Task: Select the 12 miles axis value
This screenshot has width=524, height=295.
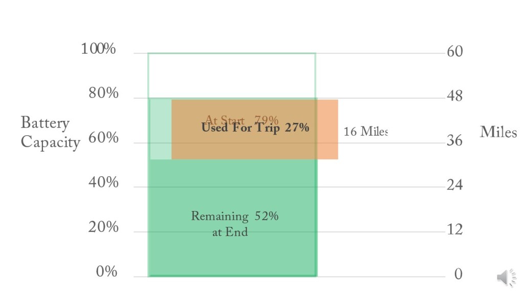Action: [x=454, y=229]
